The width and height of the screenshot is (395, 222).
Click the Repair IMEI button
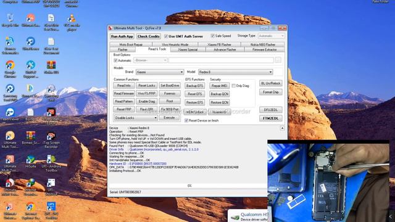[220, 86]
